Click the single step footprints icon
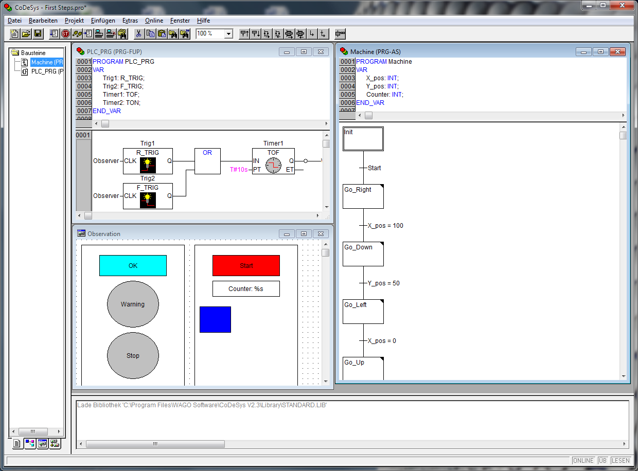Screen dimensions: 638x471 tap(77, 34)
